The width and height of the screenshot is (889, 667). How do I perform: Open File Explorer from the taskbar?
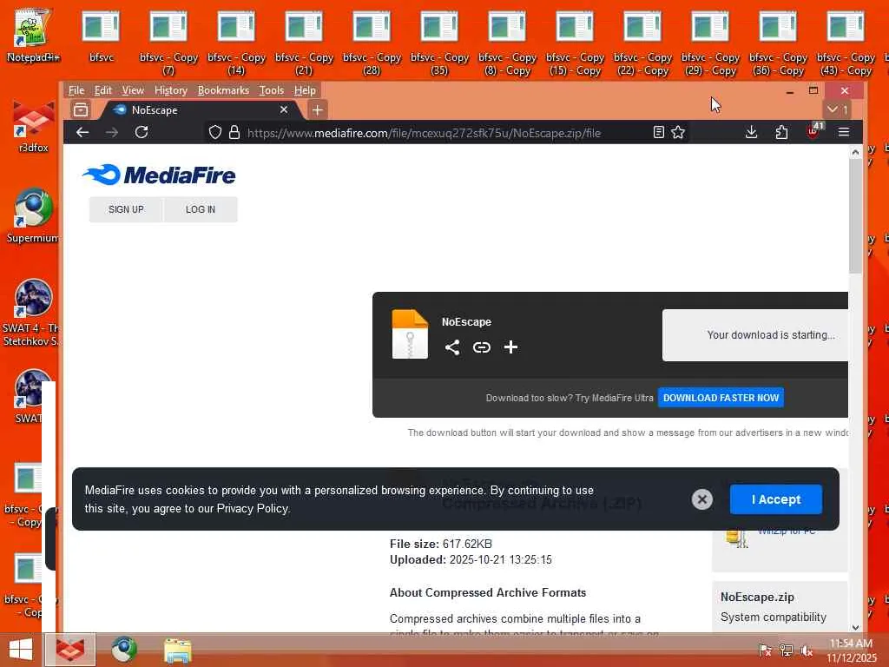(177, 650)
